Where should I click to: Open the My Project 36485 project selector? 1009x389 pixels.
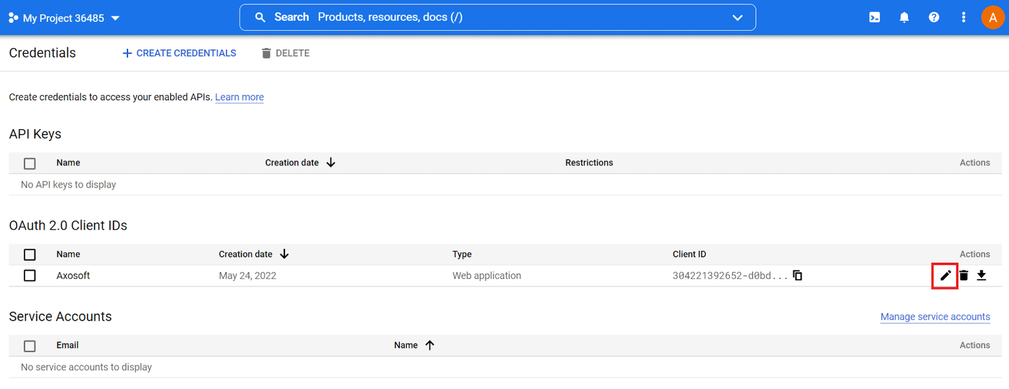point(64,18)
